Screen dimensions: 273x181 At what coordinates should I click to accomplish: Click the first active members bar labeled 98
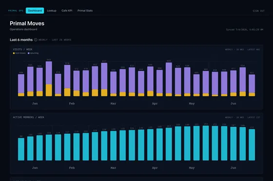click(x=21, y=149)
